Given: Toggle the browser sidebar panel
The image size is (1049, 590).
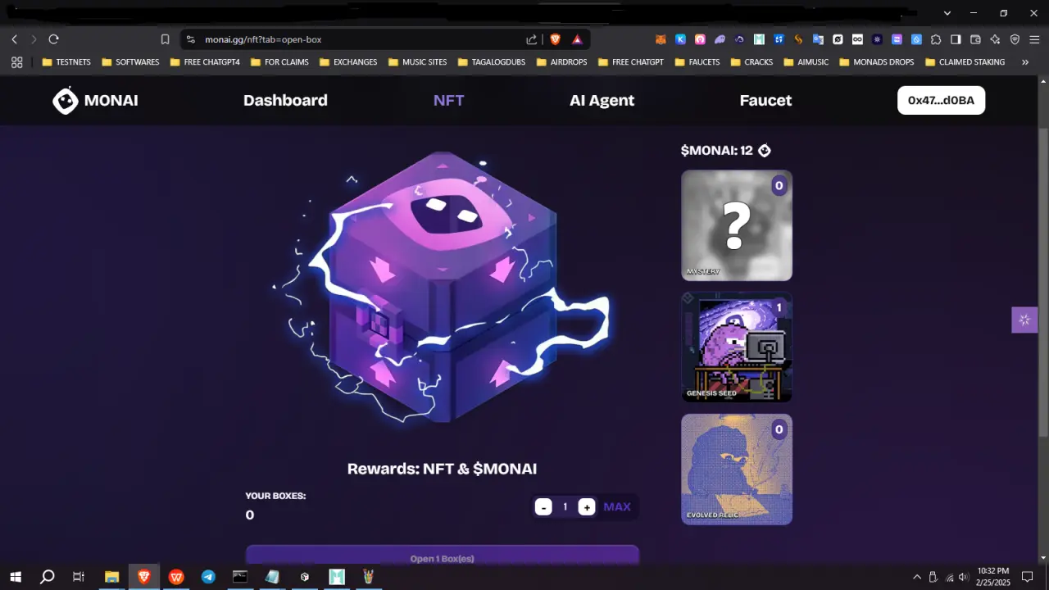Looking at the screenshot, I should click(x=956, y=39).
